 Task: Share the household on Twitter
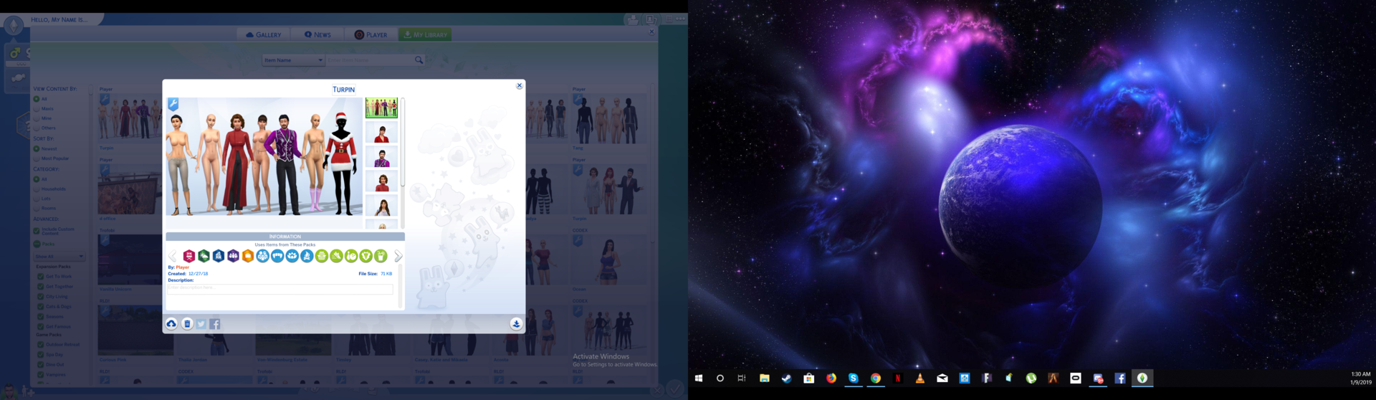click(201, 324)
